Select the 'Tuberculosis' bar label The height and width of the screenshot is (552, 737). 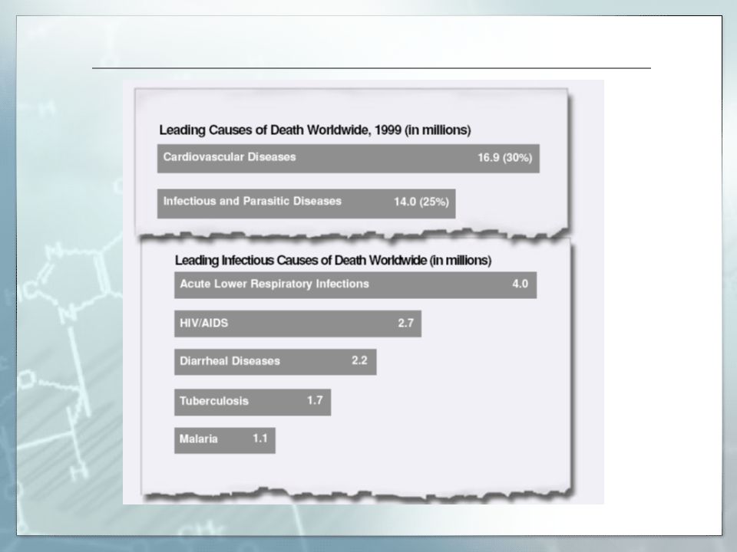[214, 401]
